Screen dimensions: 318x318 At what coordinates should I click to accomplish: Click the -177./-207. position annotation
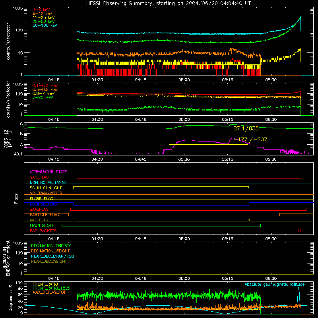tap(251, 140)
